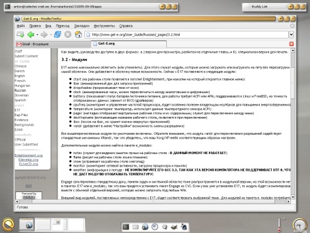The width and height of the screenshot is (310, 233).
Task: Open the Forward button history dropdown arrow
Action: 51,35
